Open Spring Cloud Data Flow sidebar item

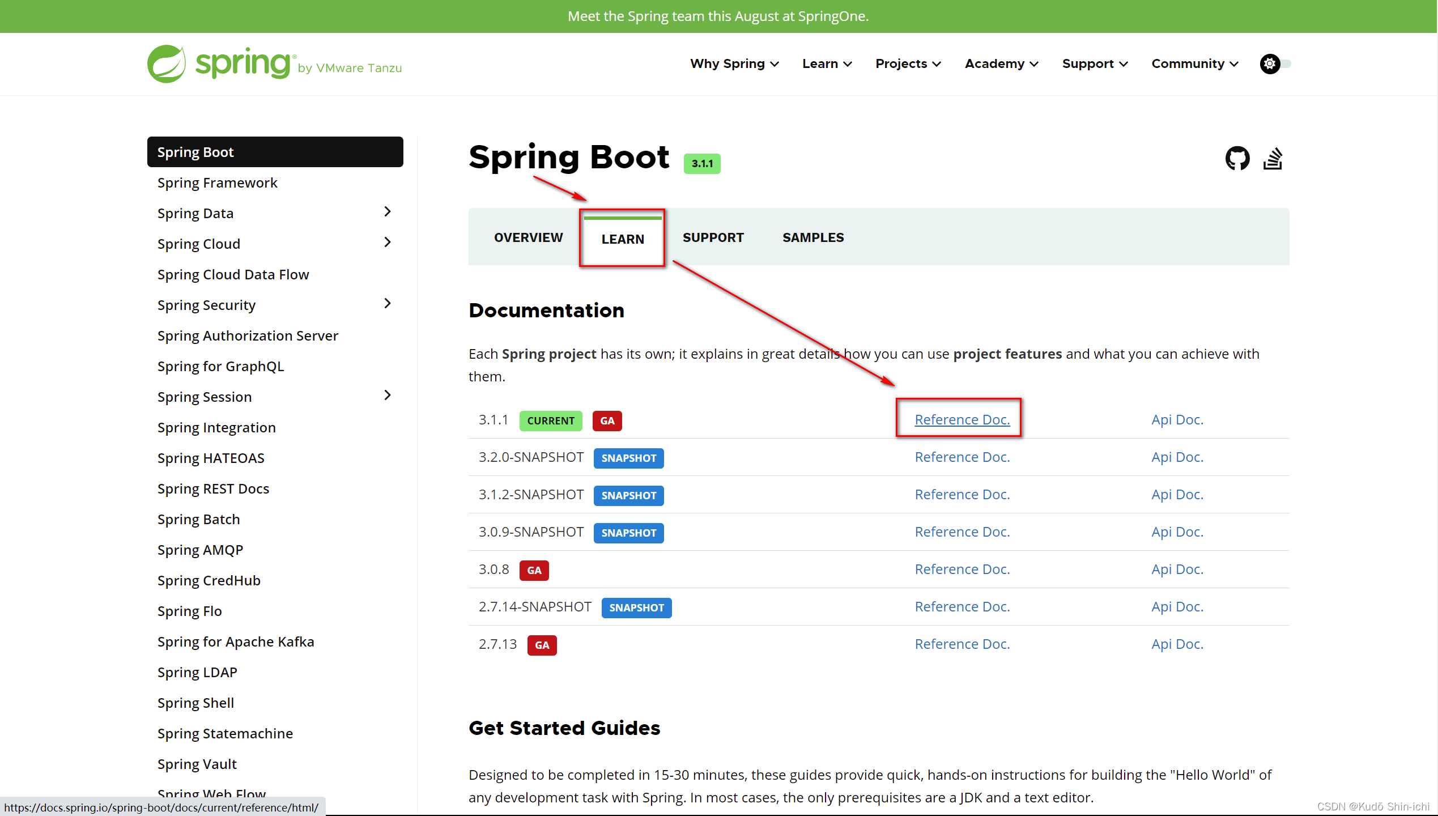[233, 274]
